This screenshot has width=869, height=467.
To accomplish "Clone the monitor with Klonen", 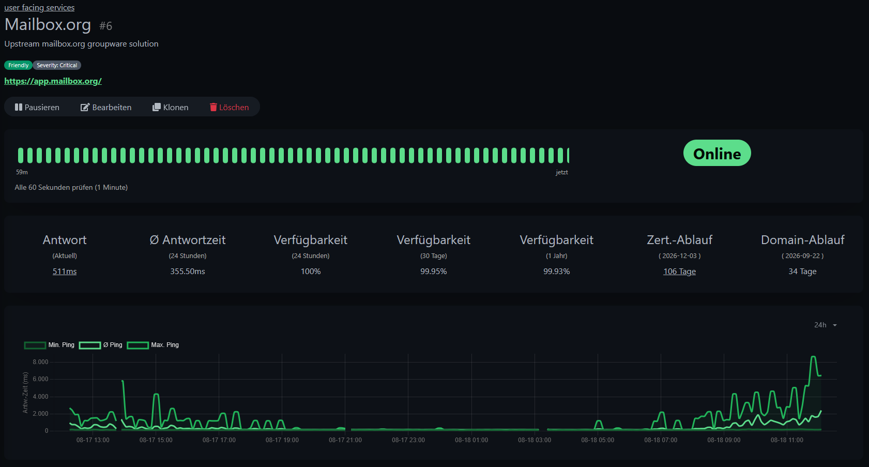I will point(171,107).
